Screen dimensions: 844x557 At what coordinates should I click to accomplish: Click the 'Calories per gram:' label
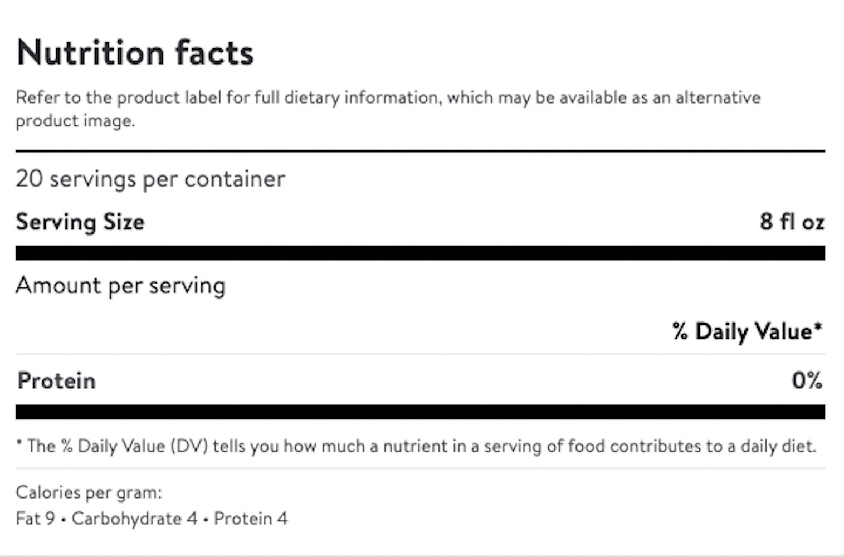(89, 492)
